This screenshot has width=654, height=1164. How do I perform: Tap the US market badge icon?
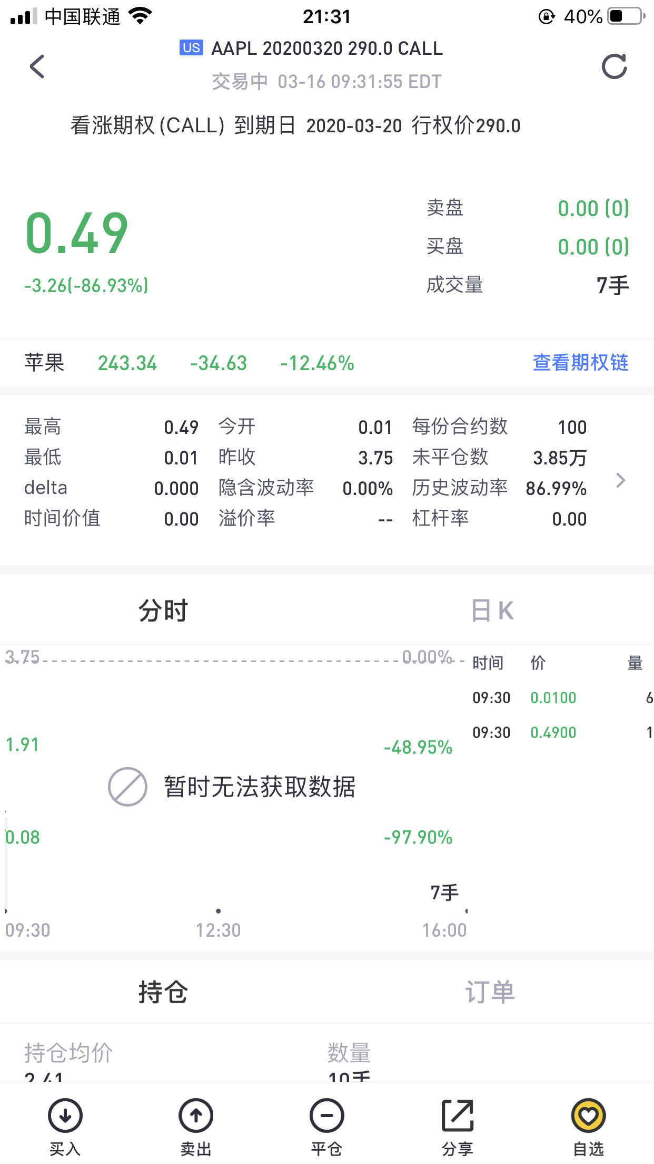click(x=191, y=48)
